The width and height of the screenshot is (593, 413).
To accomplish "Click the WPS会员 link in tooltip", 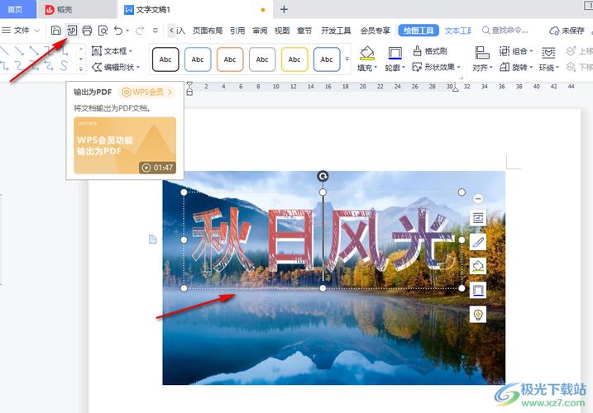I will pyautogui.click(x=147, y=92).
